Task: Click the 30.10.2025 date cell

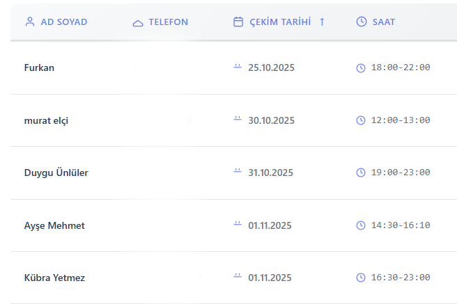Action: 271,120
